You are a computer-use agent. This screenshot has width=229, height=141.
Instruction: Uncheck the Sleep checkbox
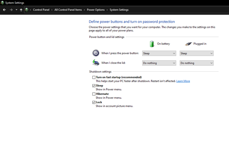94,86
